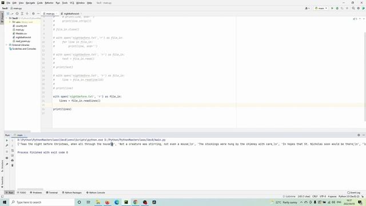Click Python interpreter in status bar

coord(349,196)
